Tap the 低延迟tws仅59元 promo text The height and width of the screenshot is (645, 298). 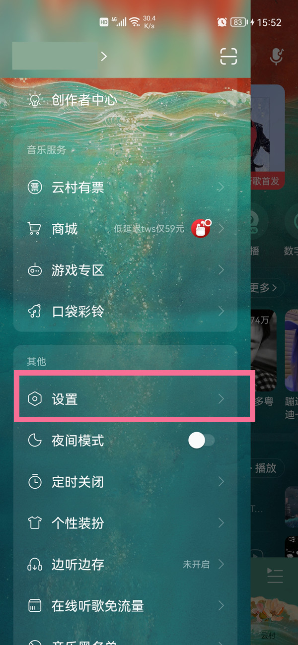pyautogui.click(x=149, y=229)
